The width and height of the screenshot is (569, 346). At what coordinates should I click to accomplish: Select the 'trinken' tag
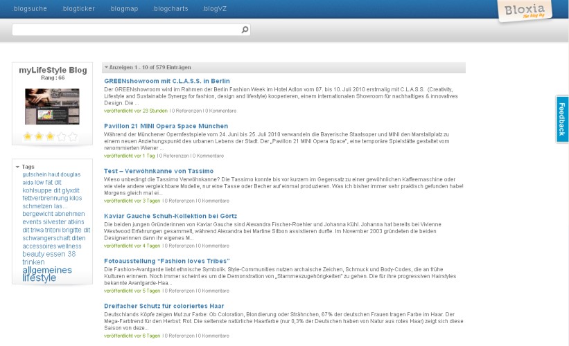tap(33, 262)
